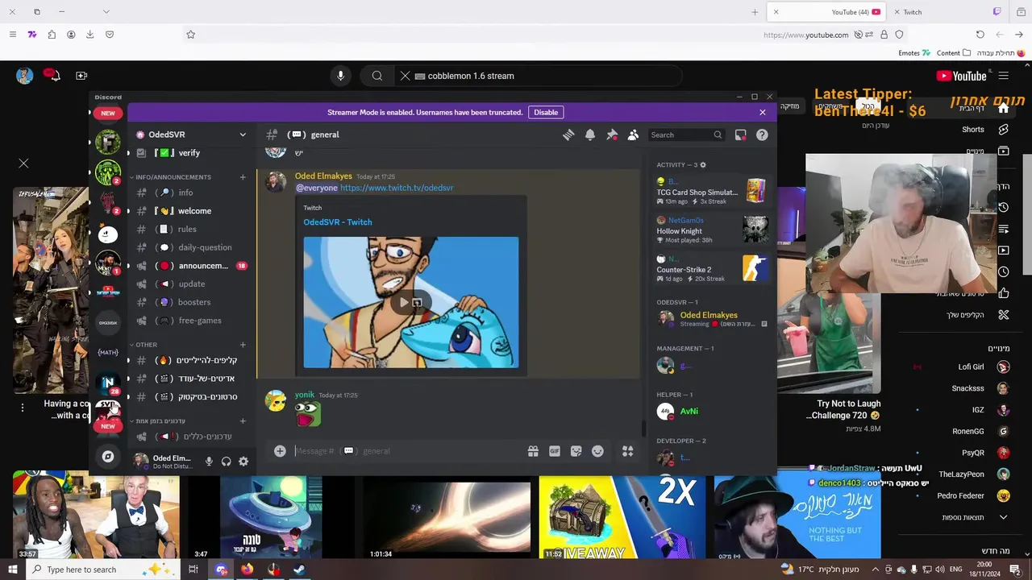
Task: Bookmark page with browser star icon
Action: tap(191, 35)
